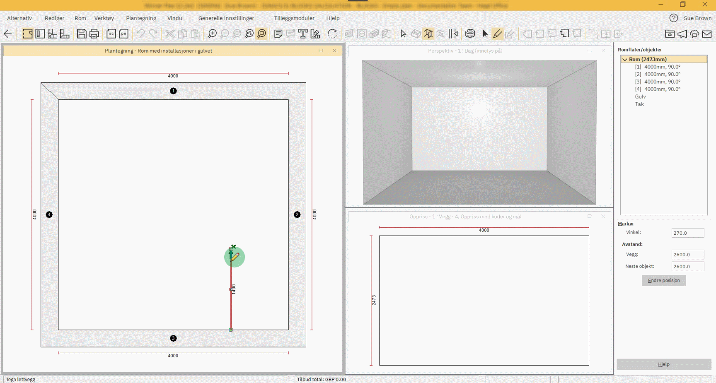Screen dimensions: 716x383
Task: Click the Neste objekt distance field
Action: click(687, 267)
